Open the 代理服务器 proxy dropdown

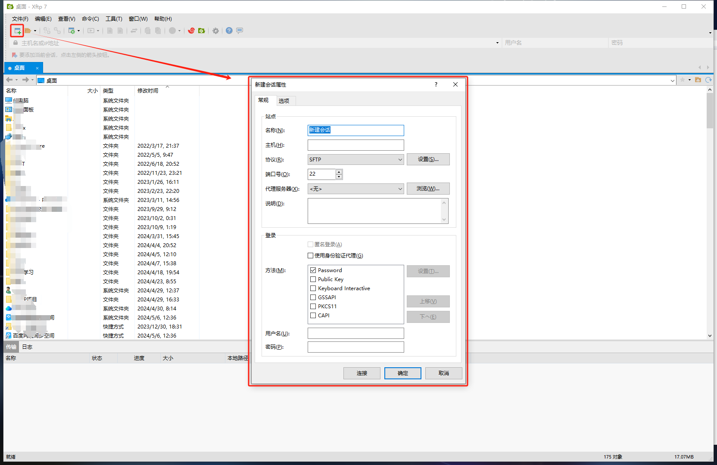tap(356, 189)
